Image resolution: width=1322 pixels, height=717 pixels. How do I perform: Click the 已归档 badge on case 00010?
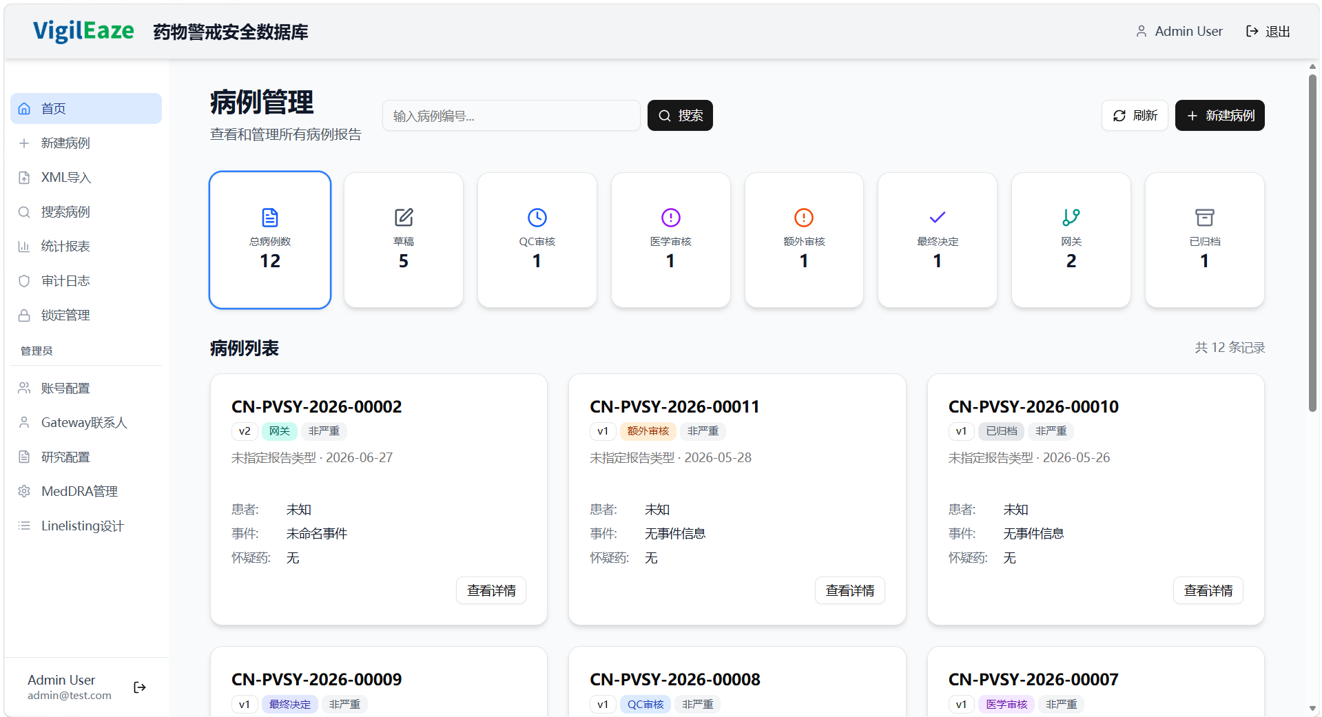click(x=1002, y=431)
